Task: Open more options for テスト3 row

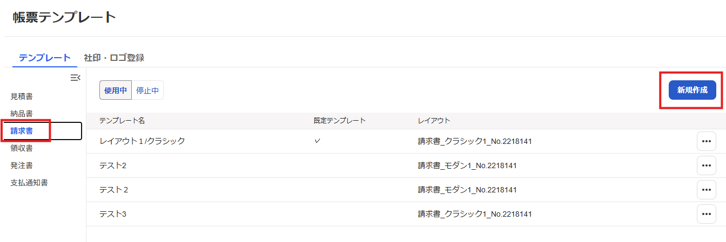Action: [x=706, y=214]
